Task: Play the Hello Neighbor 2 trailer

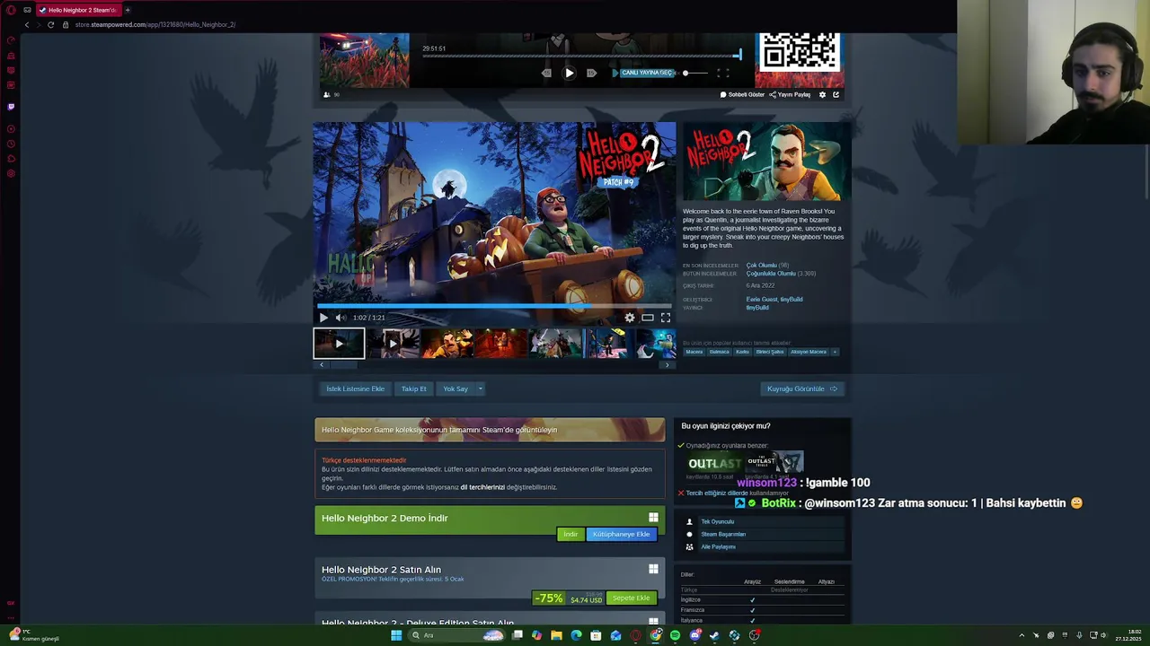Action: 324,318
